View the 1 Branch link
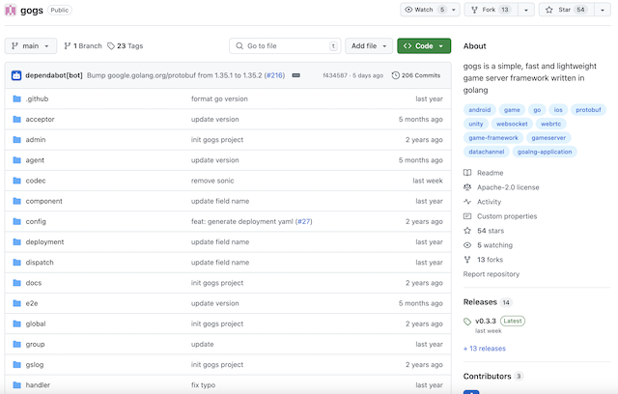 (x=83, y=46)
